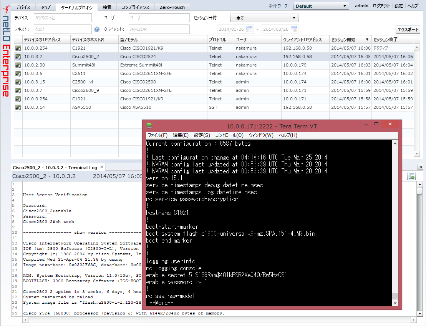Open session icon for 10.0.2.30 row
Viewport: 426px width, 326px height.
click(18, 65)
